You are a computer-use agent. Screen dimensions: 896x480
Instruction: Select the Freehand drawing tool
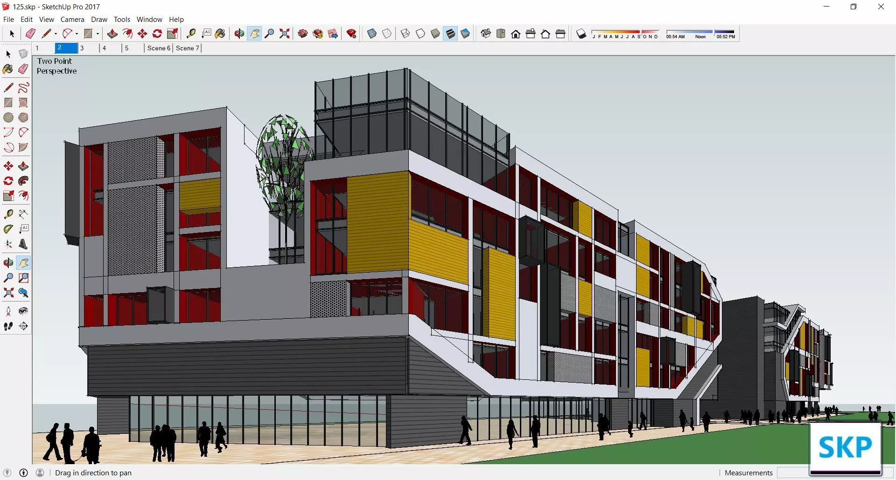(23, 88)
